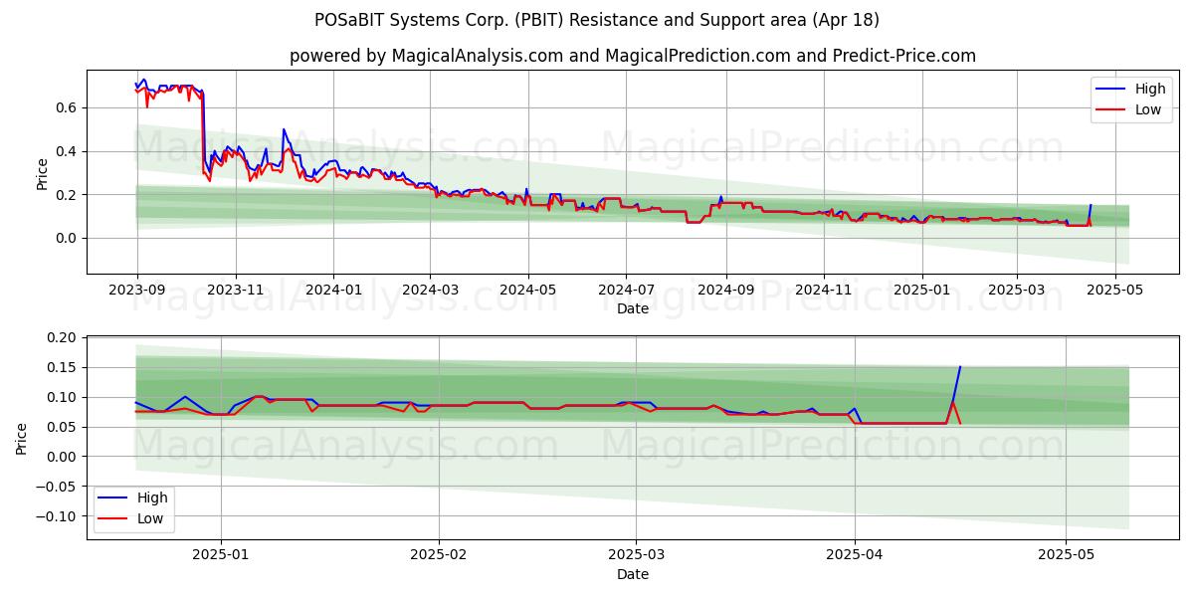Viewport: 1194px width, 597px height.
Task: Click the 'Date' axis label of top chart
Action: (633, 308)
